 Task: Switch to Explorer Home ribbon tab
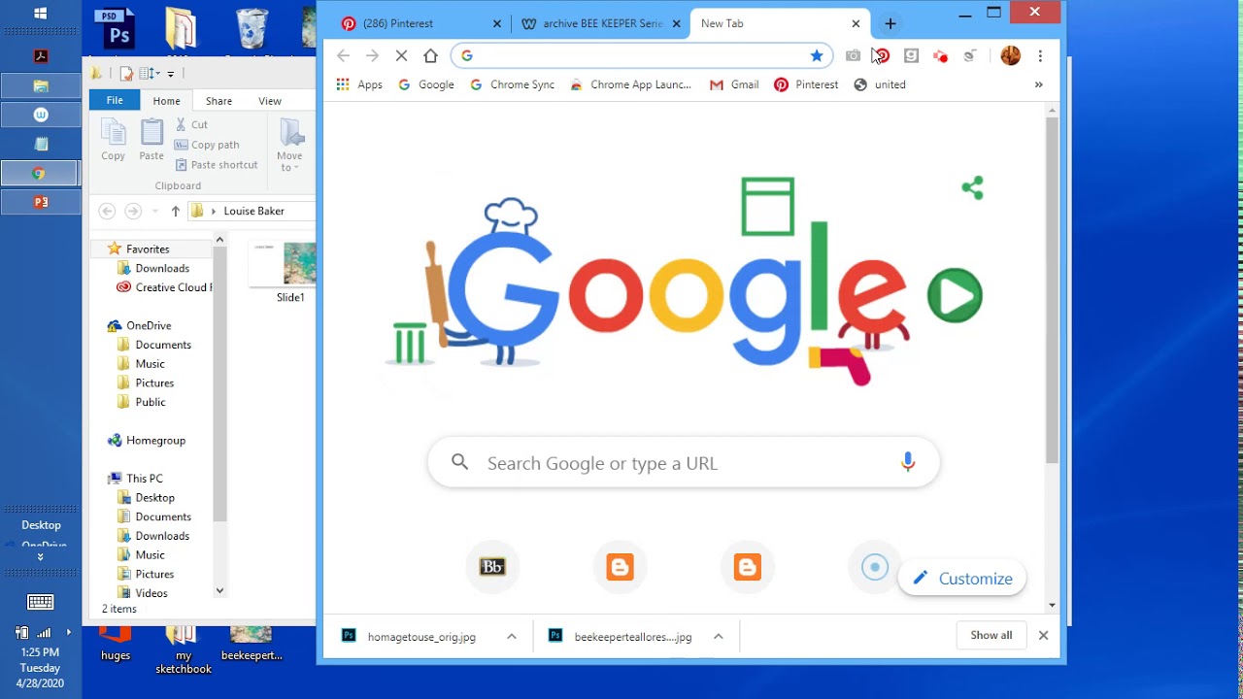(166, 101)
